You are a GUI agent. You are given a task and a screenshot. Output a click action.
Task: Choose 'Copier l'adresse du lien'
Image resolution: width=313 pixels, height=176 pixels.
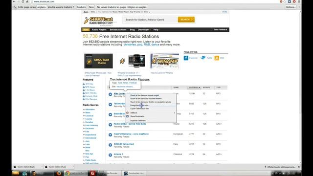click(151, 109)
